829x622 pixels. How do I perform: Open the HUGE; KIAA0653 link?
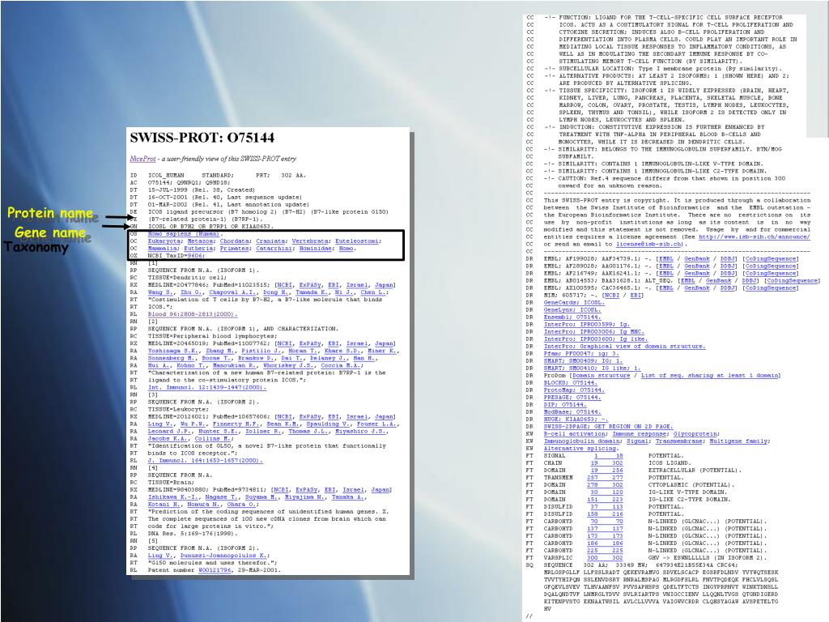click(576, 420)
